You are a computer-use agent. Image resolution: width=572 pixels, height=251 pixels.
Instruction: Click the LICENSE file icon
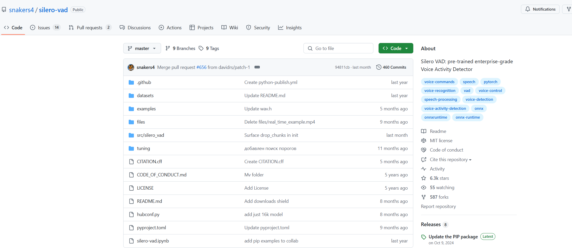pos(131,188)
